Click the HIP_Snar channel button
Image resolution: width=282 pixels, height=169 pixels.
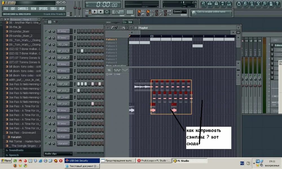(63, 104)
